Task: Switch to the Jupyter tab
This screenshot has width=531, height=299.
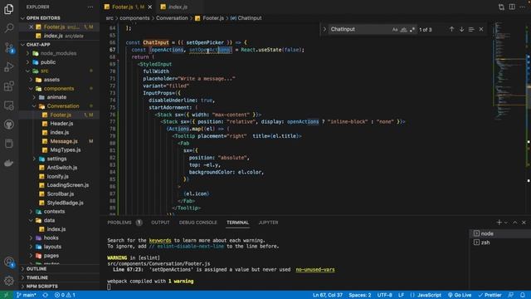Action: (x=268, y=223)
